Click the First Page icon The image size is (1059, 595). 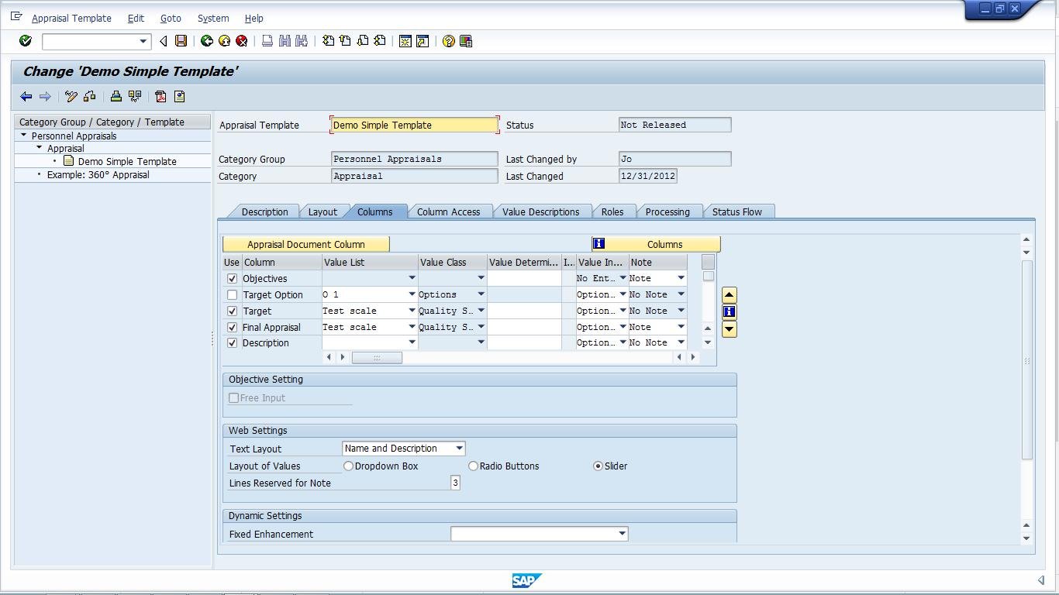click(x=328, y=41)
